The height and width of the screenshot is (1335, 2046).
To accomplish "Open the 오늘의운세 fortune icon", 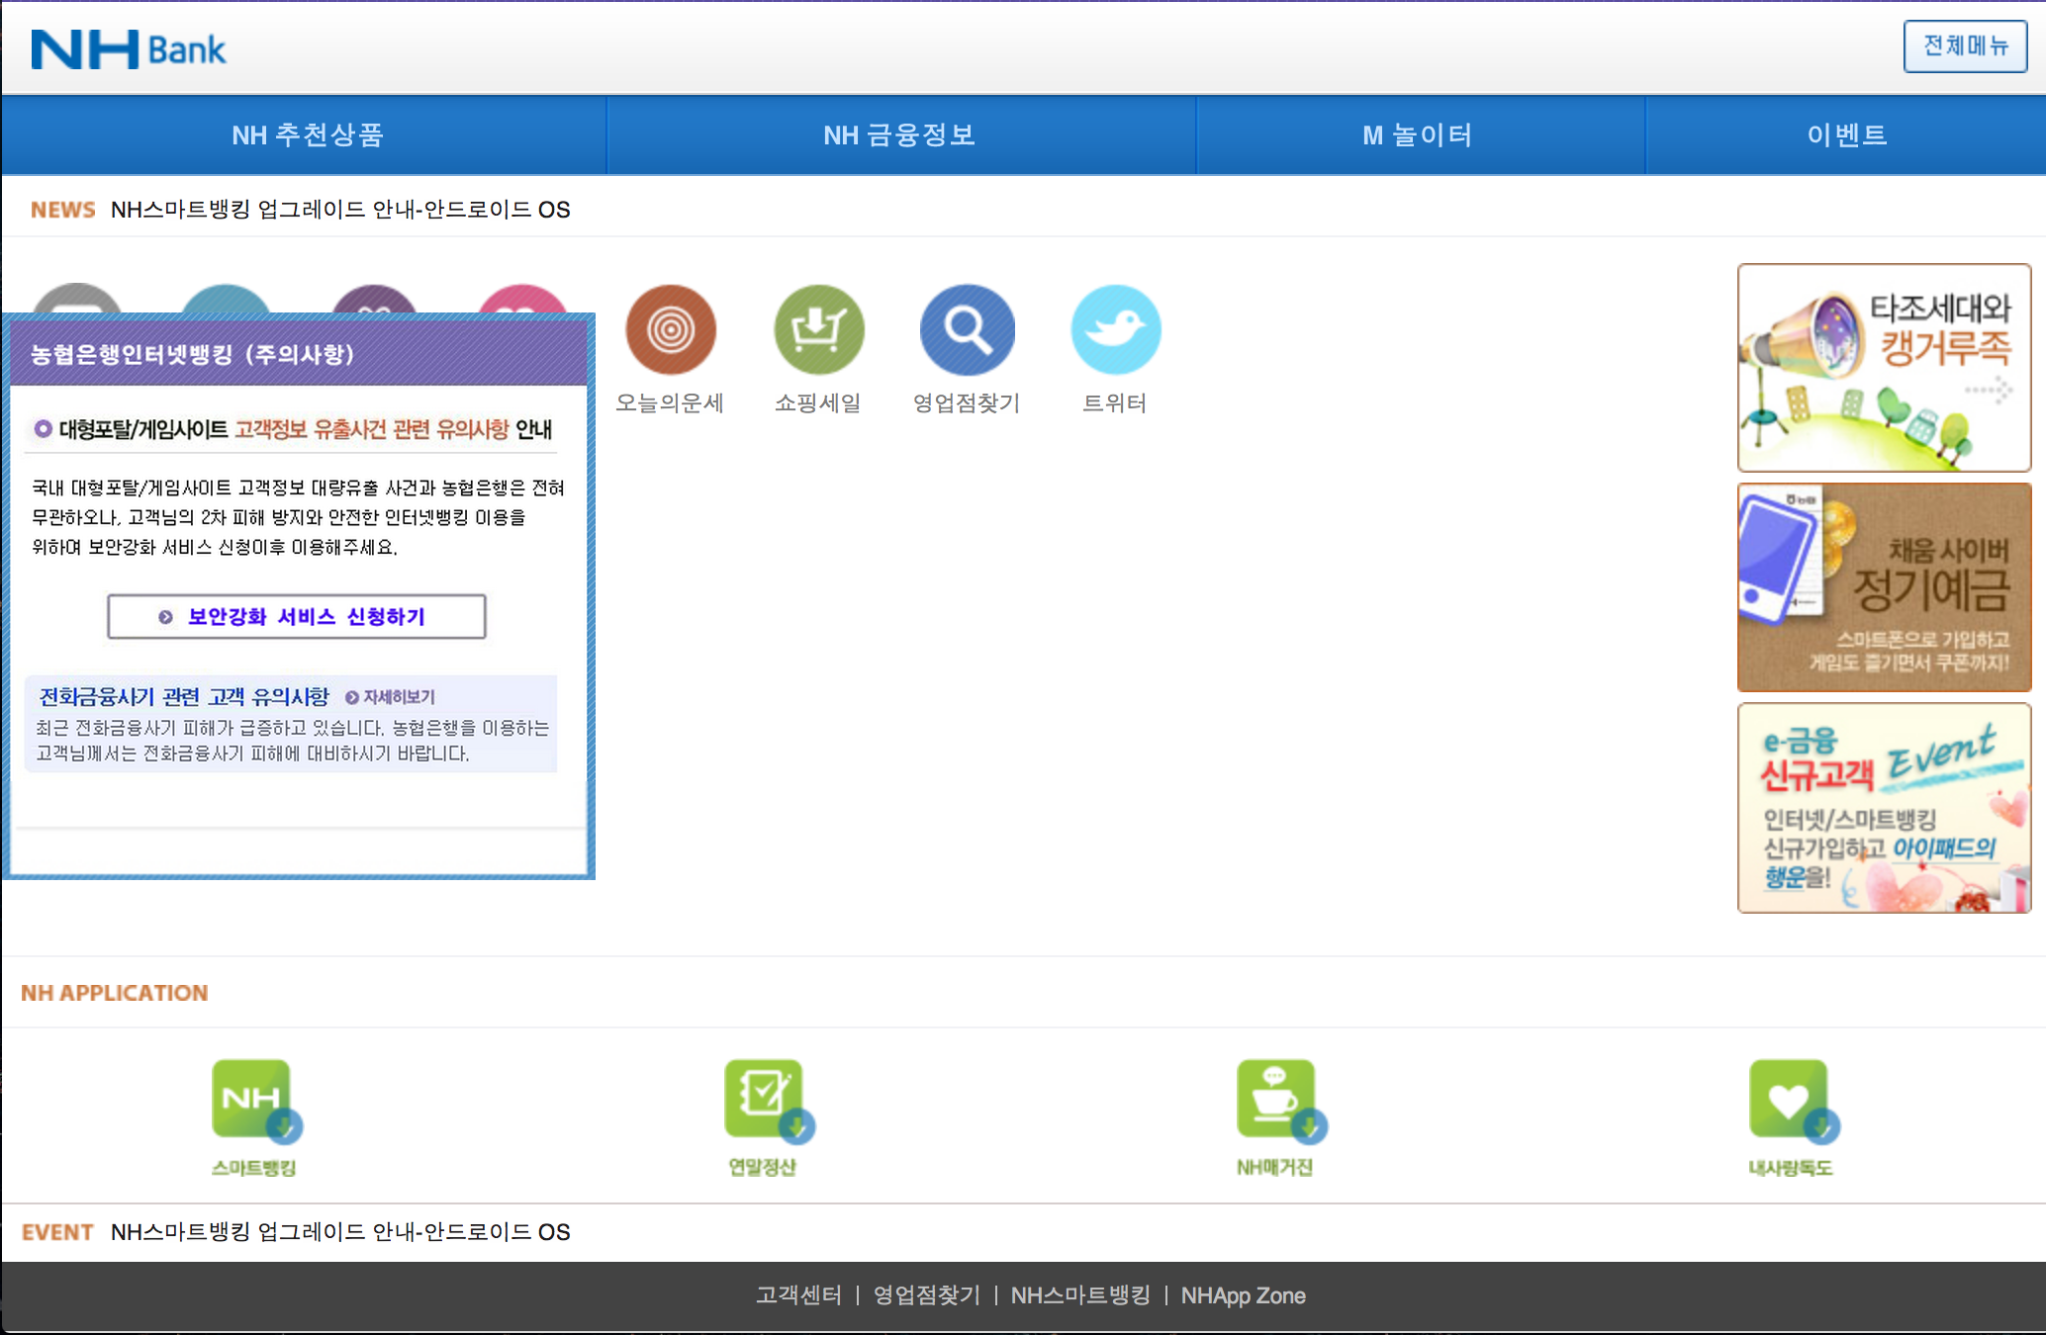I will pos(671,330).
